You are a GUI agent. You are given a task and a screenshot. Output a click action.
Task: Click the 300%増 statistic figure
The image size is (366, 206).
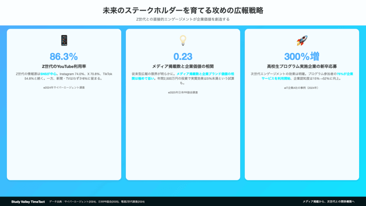coord(302,56)
